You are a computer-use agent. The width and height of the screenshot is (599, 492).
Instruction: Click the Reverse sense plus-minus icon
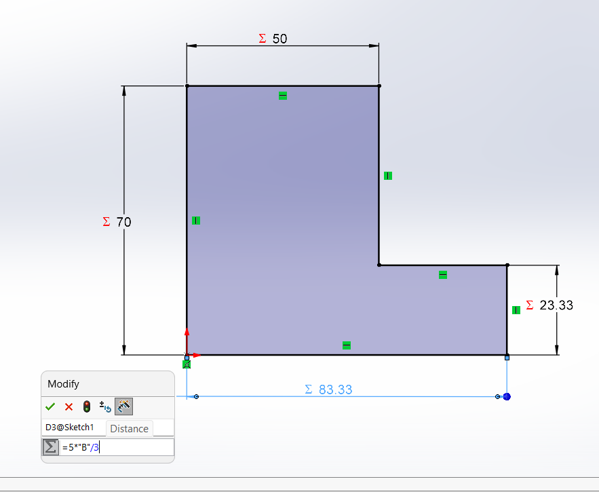(x=105, y=406)
